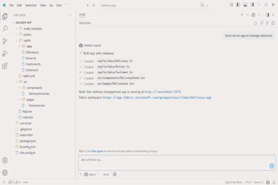Go back with the left arrow

click(88, 5)
